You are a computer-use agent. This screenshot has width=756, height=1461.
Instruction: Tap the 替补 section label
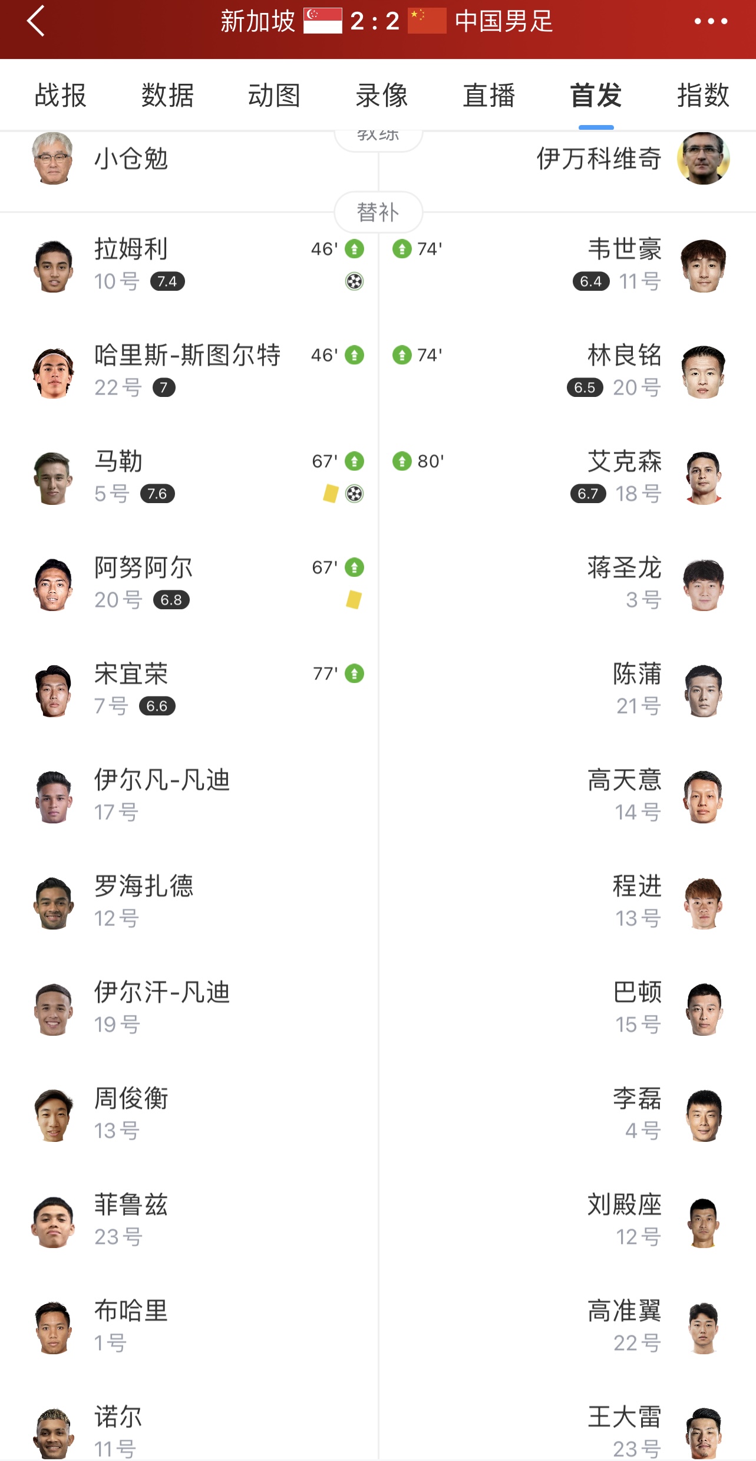378,212
